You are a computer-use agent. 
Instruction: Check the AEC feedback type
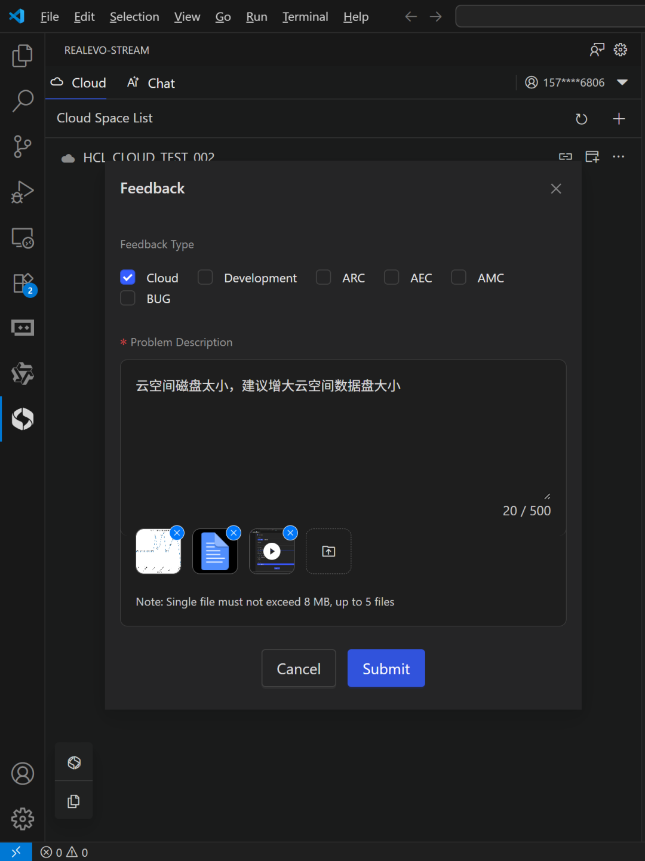[x=392, y=278]
